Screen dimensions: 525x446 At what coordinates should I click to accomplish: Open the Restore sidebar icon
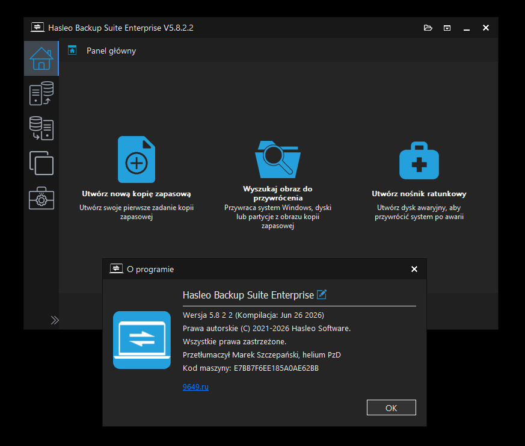tap(41, 128)
